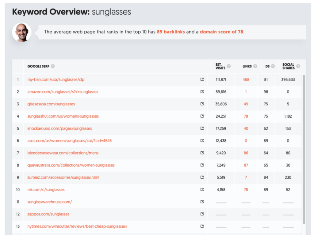Image resolution: width=314 pixels, height=235 pixels.
Task: Open knockaround.com external link icon
Action: click(x=202, y=128)
